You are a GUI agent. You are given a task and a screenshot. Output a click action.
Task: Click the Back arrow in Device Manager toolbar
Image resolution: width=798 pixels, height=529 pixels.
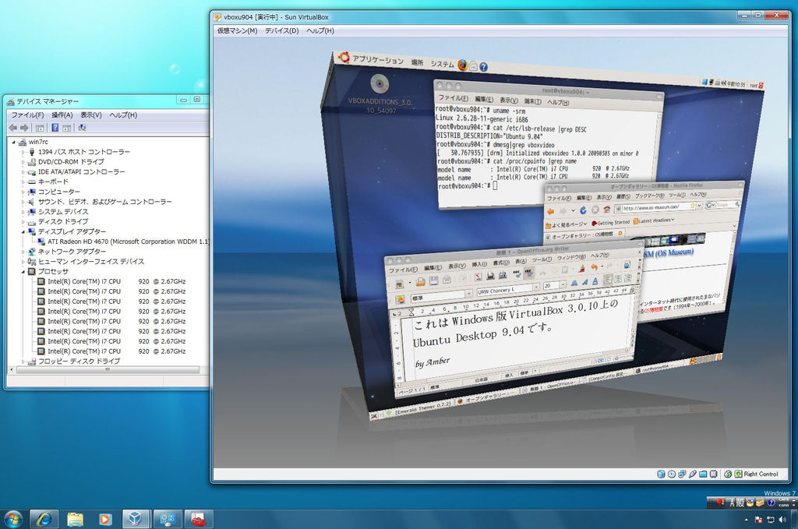point(13,128)
